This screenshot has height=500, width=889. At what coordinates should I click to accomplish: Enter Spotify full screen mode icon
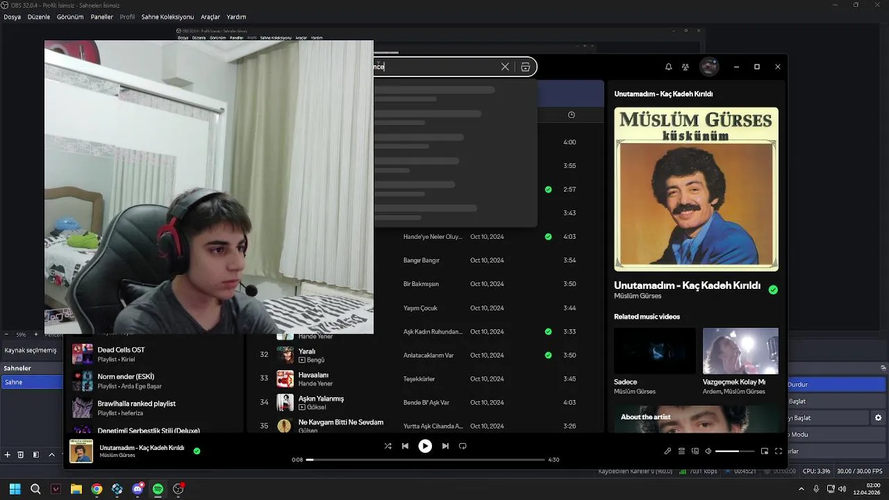click(779, 451)
